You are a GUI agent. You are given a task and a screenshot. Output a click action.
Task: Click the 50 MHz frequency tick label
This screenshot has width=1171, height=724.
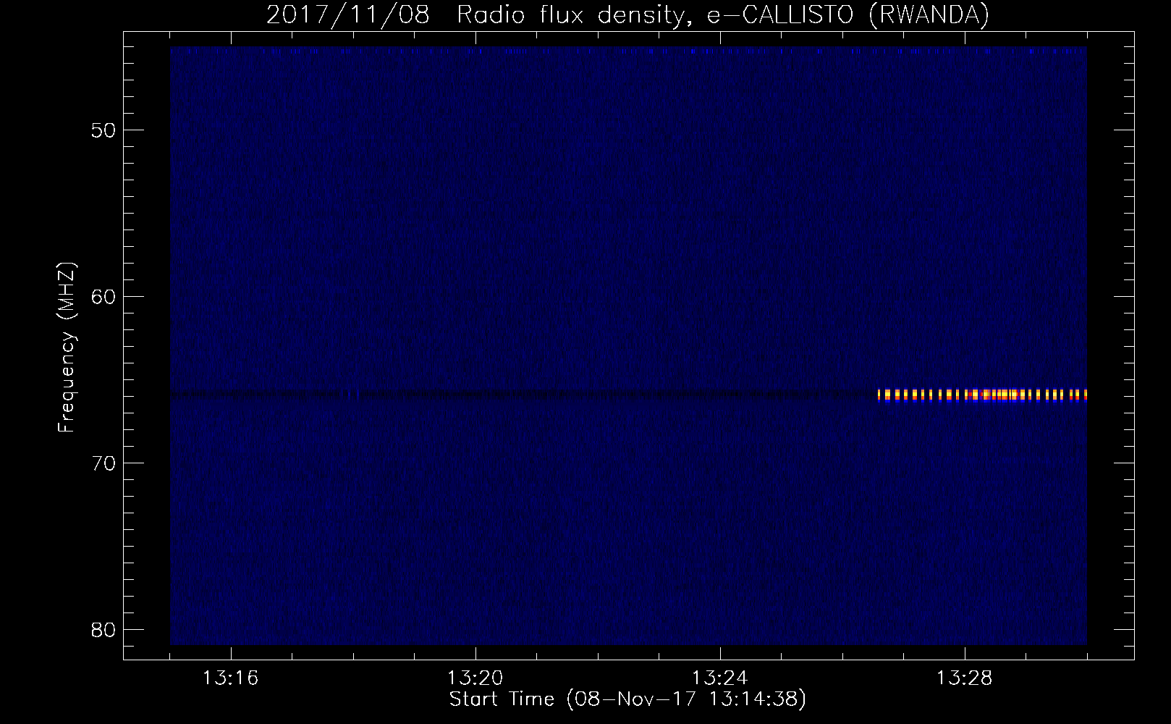(104, 130)
